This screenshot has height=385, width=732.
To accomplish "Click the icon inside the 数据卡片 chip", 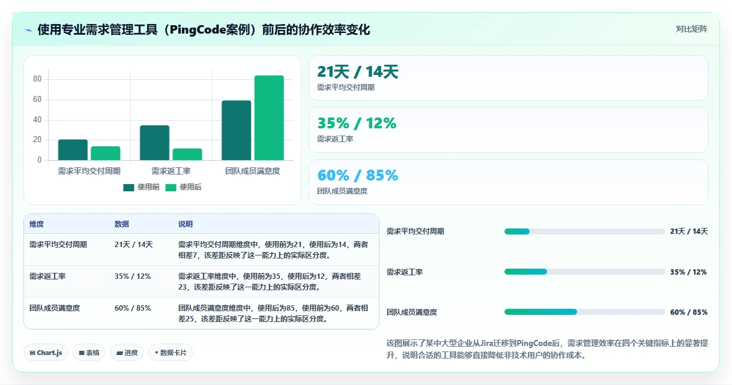I will [x=157, y=353].
